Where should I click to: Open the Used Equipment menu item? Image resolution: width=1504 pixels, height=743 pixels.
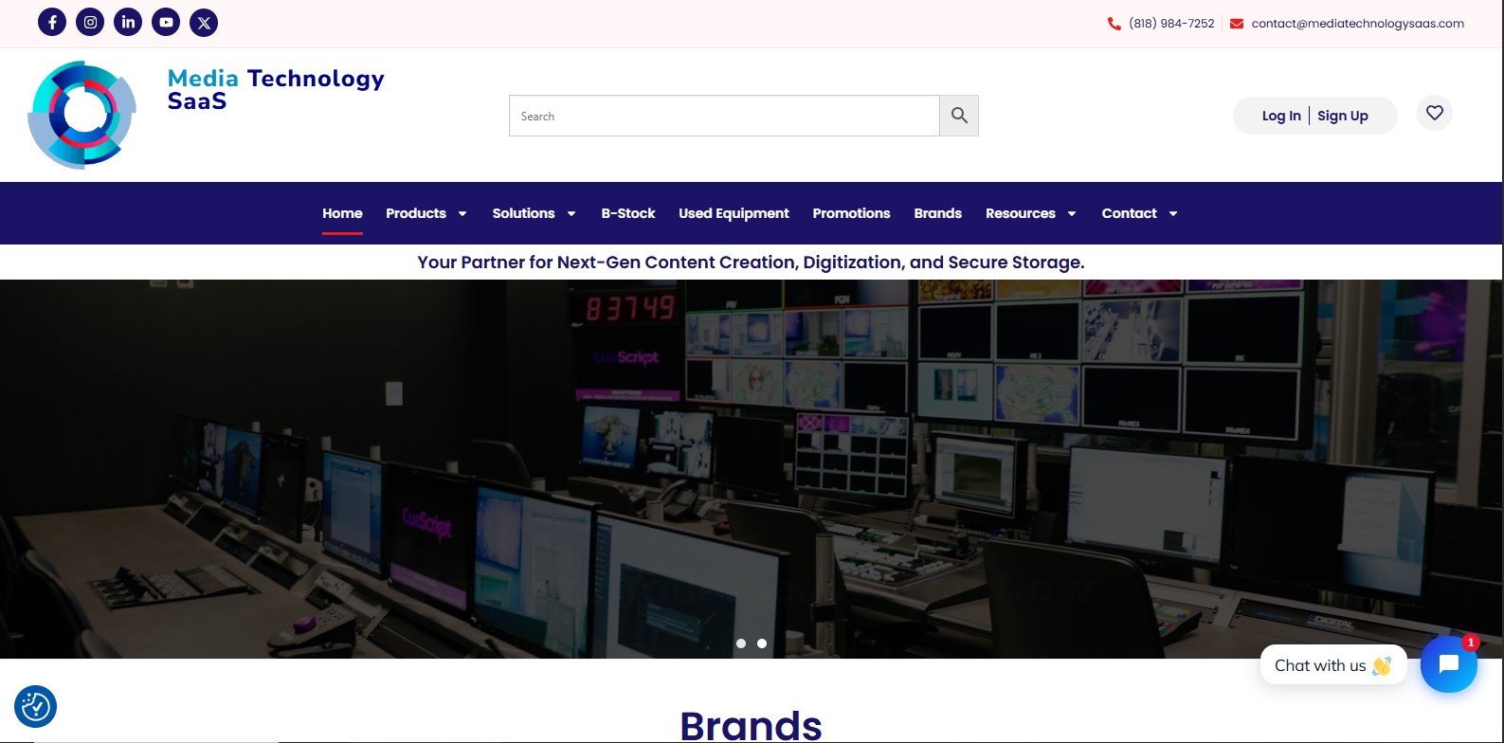point(734,213)
